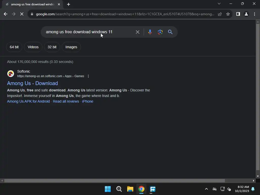Image resolution: width=260 pixels, height=195 pixels.
Task: Clear the Google search box
Action: 137,32
